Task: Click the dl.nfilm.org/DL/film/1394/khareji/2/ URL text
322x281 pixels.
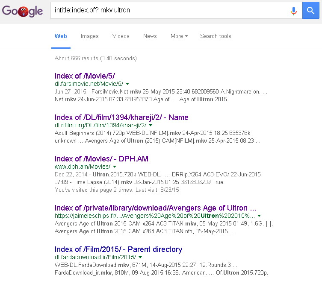Action: 100,125
